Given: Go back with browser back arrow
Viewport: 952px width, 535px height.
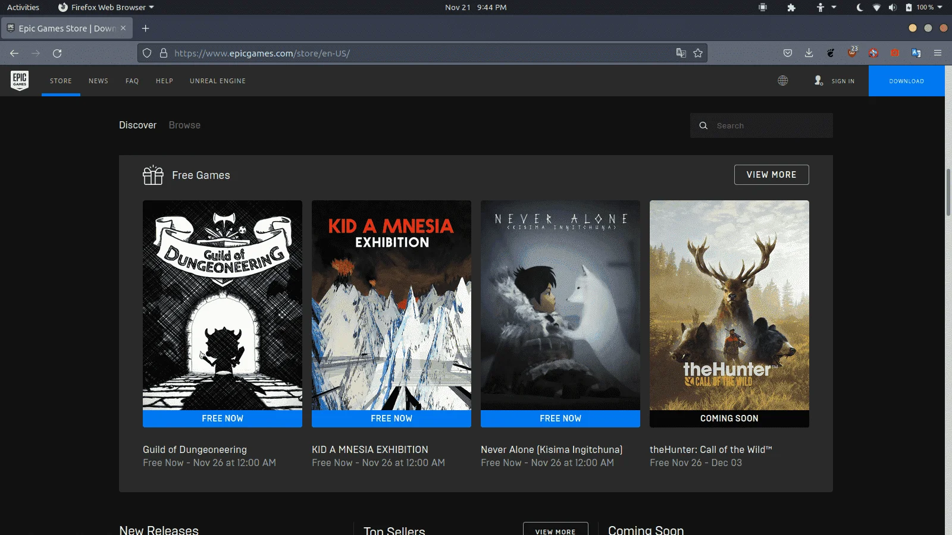Looking at the screenshot, I should click(14, 53).
